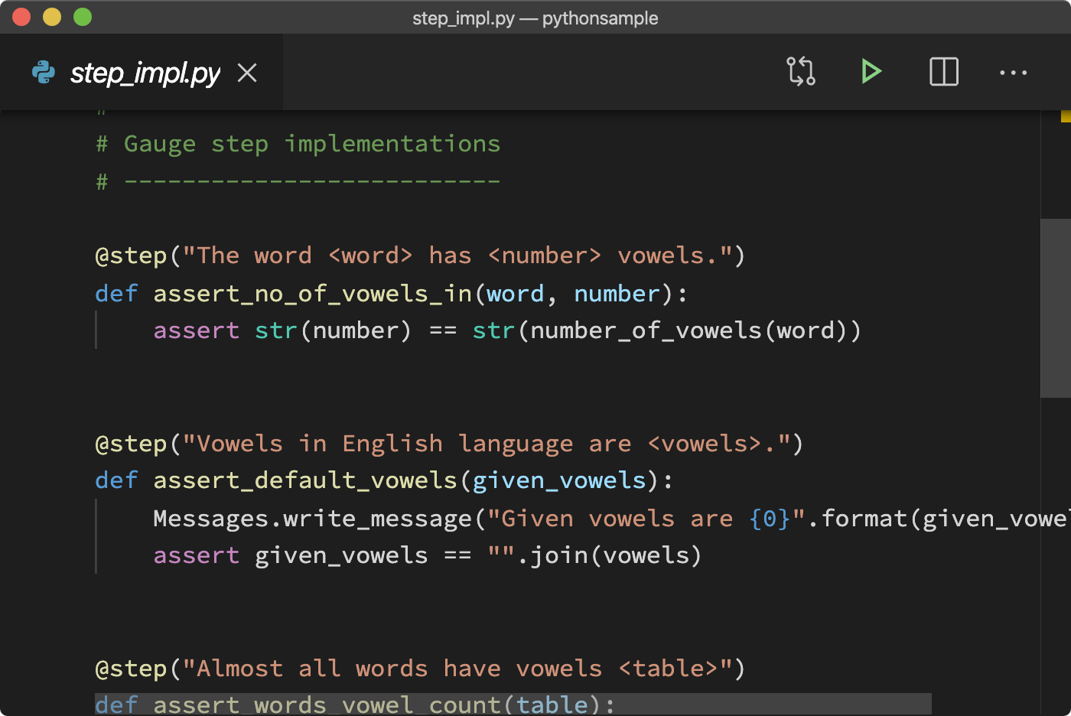The height and width of the screenshot is (716, 1071).
Task: Click the Python file icon in step_impl.py tab
Action: click(x=44, y=73)
